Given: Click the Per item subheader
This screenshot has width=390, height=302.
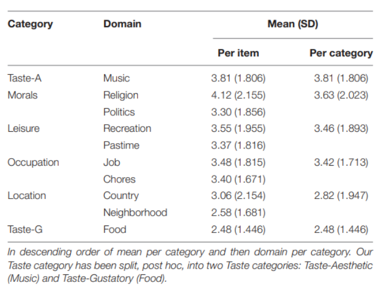Looking at the screenshot, I should (x=238, y=53).
